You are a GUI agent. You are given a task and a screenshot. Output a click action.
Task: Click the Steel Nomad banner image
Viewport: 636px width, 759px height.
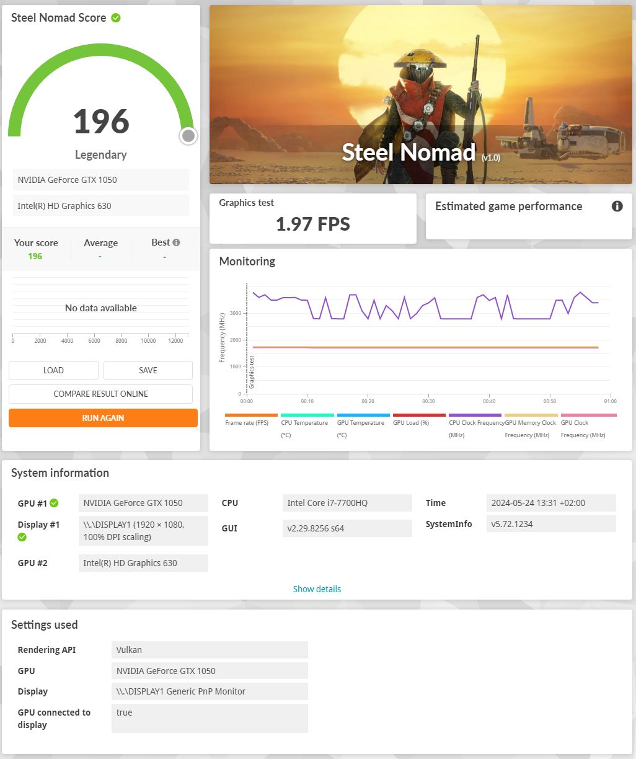tap(421, 95)
